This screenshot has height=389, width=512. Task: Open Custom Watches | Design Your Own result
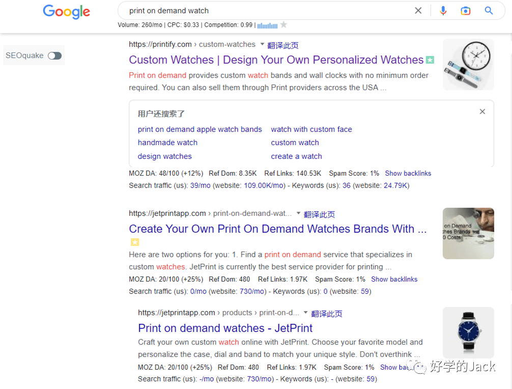[x=276, y=60]
